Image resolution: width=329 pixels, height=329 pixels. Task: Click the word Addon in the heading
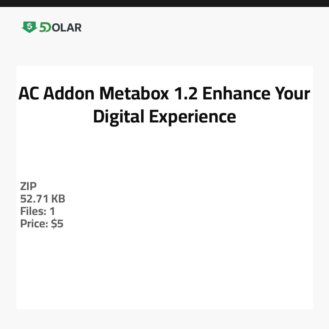tap(69, 94)
